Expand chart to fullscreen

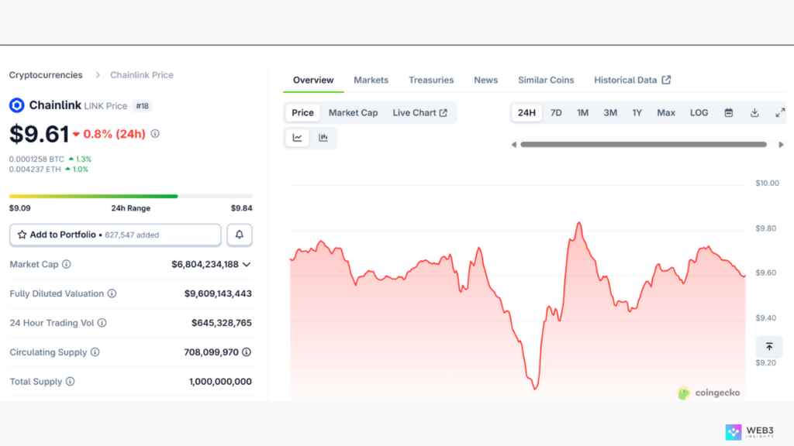pos(780,113)
